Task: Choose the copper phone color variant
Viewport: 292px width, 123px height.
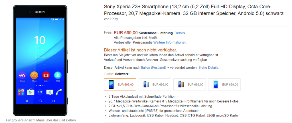Action: pos(190,84)
